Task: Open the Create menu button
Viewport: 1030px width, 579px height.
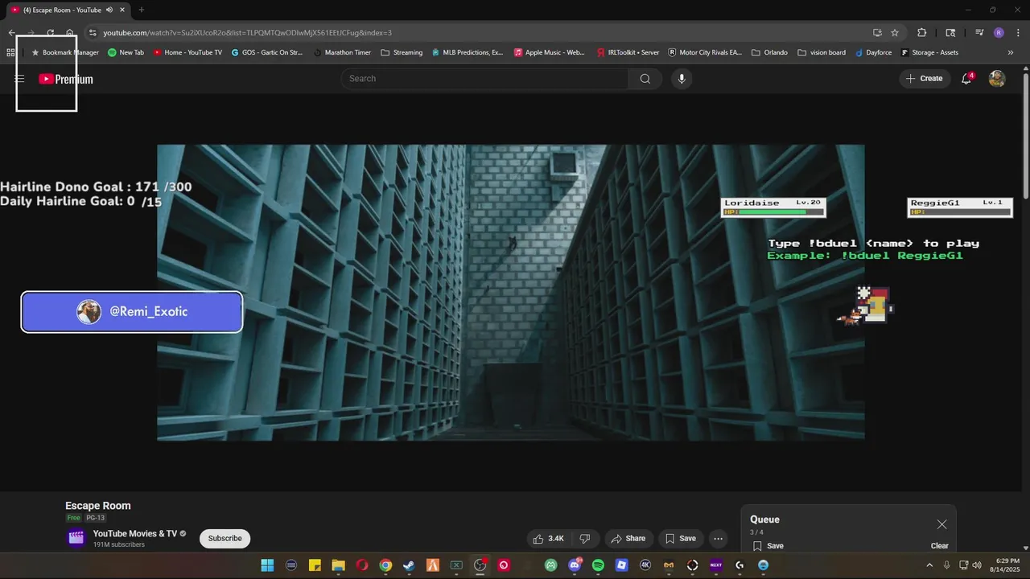Action: click(925, 79)
